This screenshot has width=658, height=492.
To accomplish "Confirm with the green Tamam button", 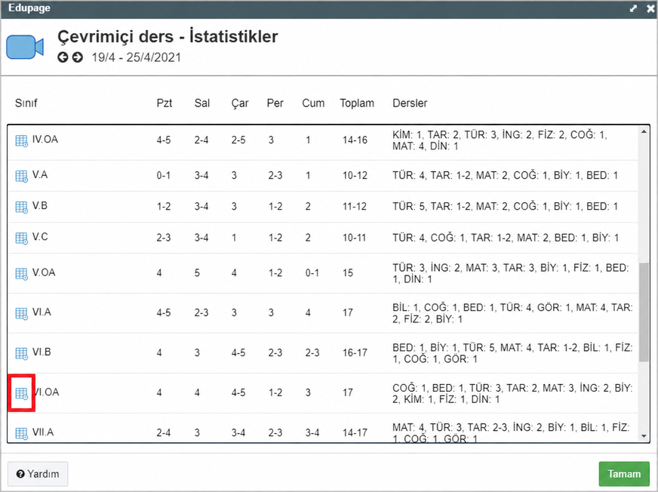I will [x=624, y=474].
